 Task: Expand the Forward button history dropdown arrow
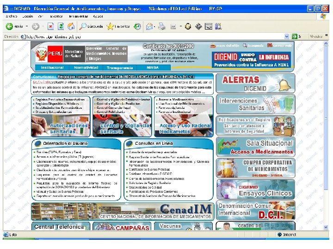(x=43, y=26)
